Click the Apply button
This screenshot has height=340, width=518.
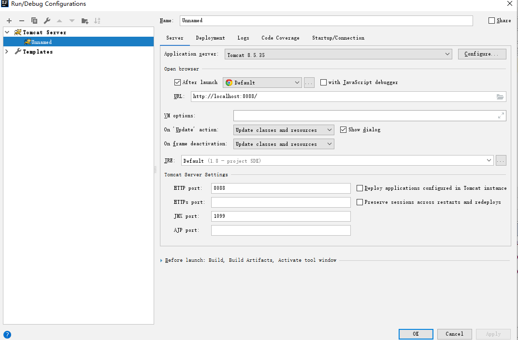click(x=493, y=334)
